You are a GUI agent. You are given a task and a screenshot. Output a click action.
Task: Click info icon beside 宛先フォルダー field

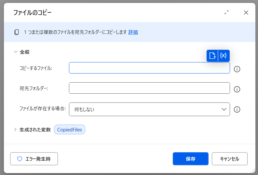pos(237,89)
